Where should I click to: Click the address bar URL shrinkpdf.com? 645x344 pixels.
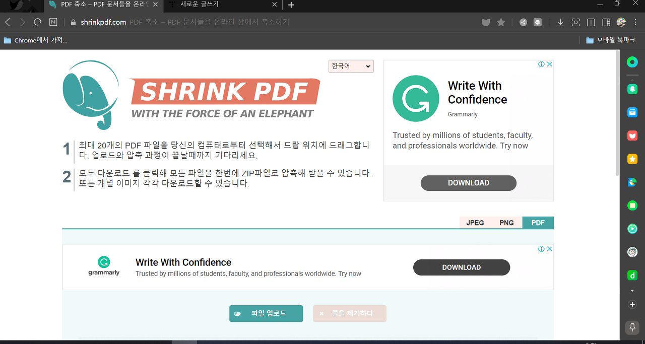click(103, 22)
